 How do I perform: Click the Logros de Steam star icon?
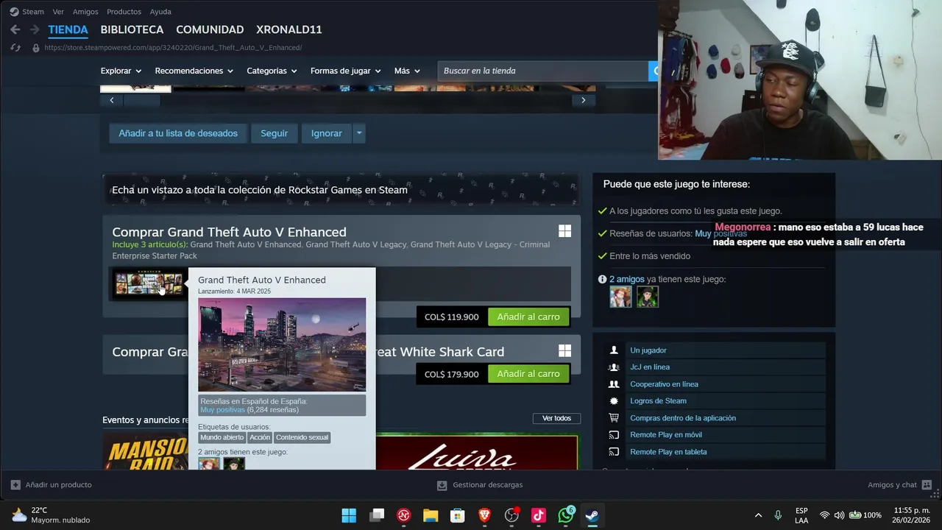[x=614, y=401]
